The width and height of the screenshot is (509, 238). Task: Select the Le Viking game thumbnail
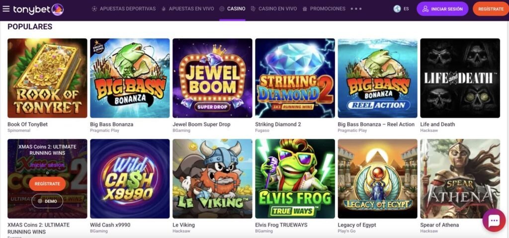point(212,178)
